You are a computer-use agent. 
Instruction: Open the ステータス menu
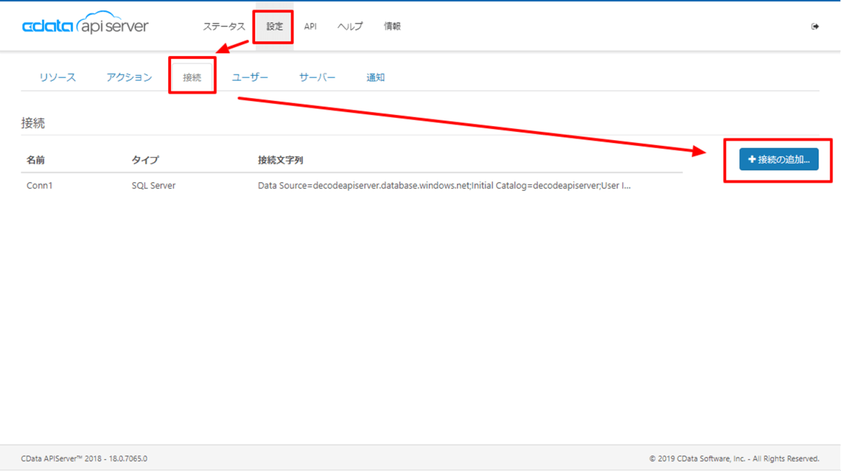tap(224, 27)
